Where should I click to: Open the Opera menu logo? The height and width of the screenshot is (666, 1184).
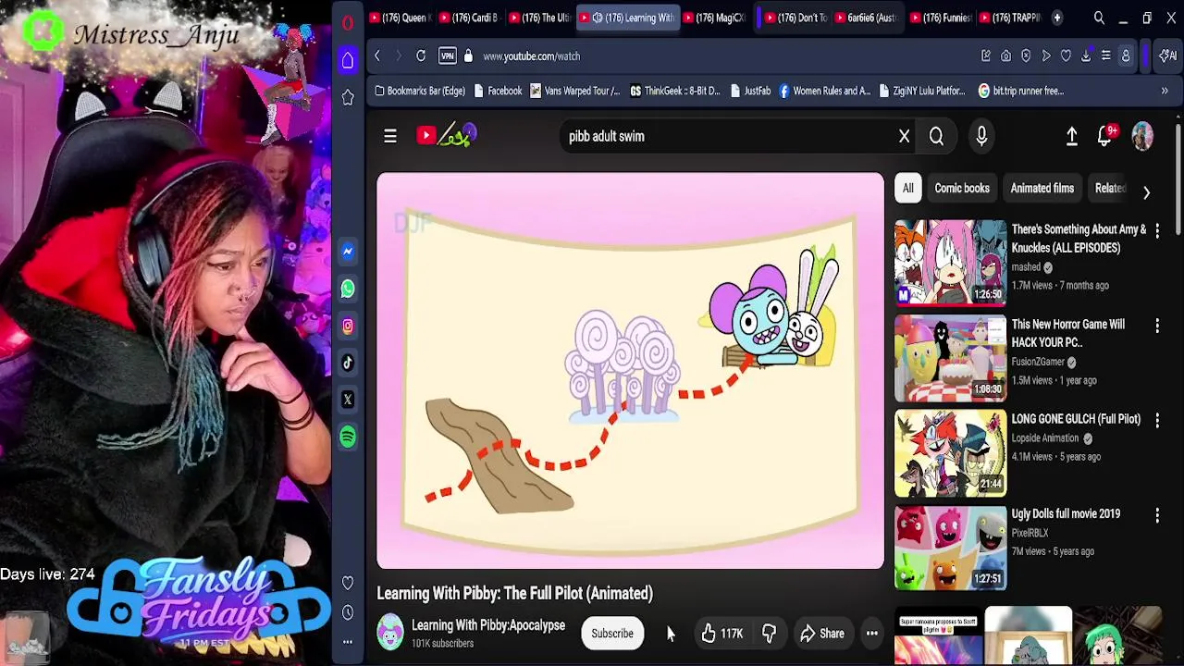(348, 23)
